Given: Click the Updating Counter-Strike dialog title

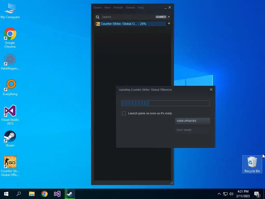Looking at the screenshot, I should click(145, 90).
